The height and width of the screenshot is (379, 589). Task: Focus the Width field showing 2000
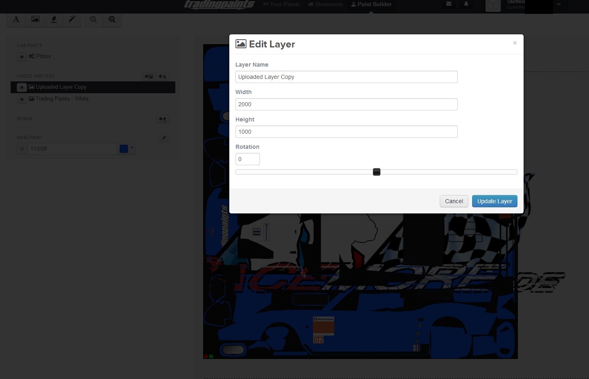(346, 104)
